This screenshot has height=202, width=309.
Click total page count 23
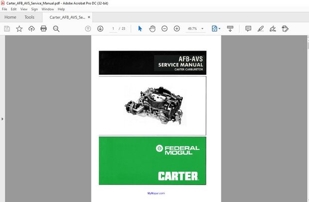pos(124,29)
